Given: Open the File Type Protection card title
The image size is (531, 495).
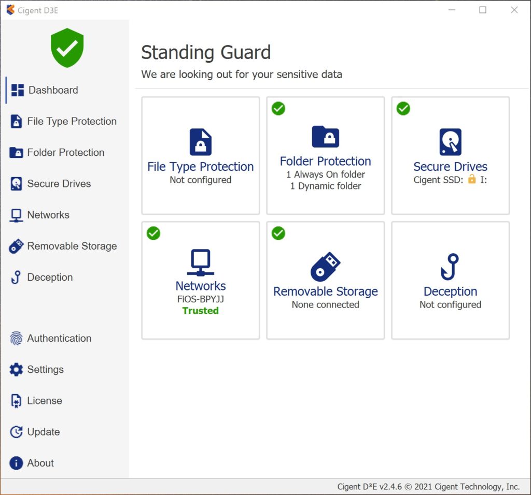Looking at the screenshot, I should (x=201, y=167).
